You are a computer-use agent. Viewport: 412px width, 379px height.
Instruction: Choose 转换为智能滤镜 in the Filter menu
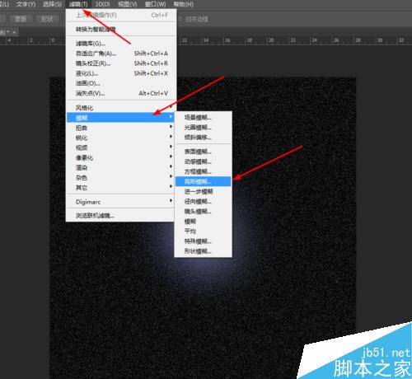pyautogui.click(x=121, y=30)
